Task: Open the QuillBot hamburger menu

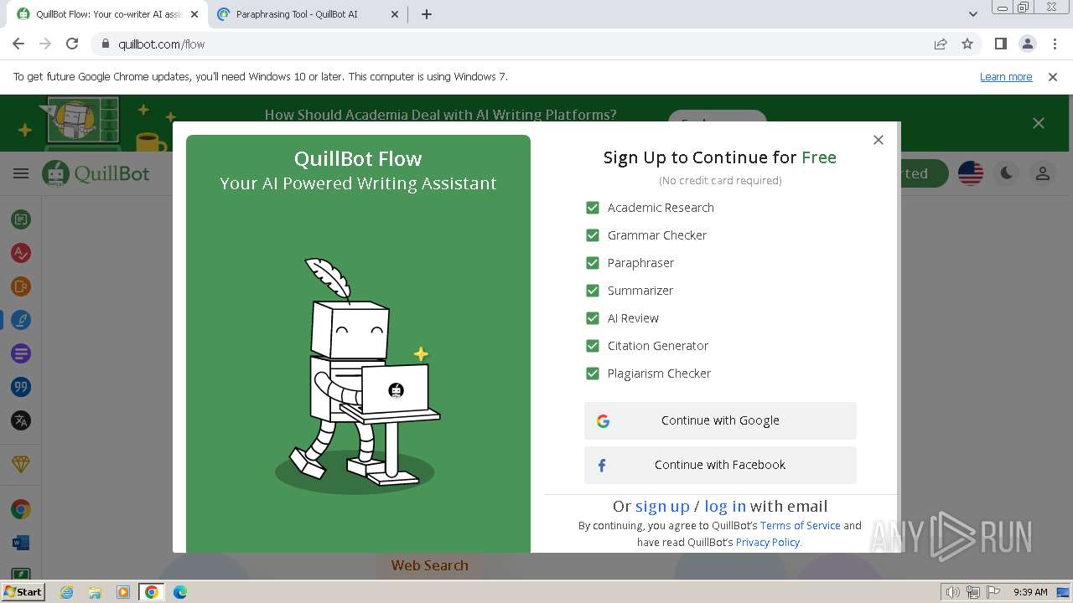Action: (x=21, y=173)
